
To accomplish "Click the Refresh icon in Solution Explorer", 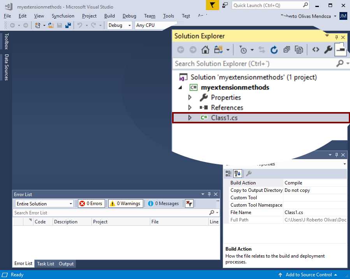I will coord(274,49).
